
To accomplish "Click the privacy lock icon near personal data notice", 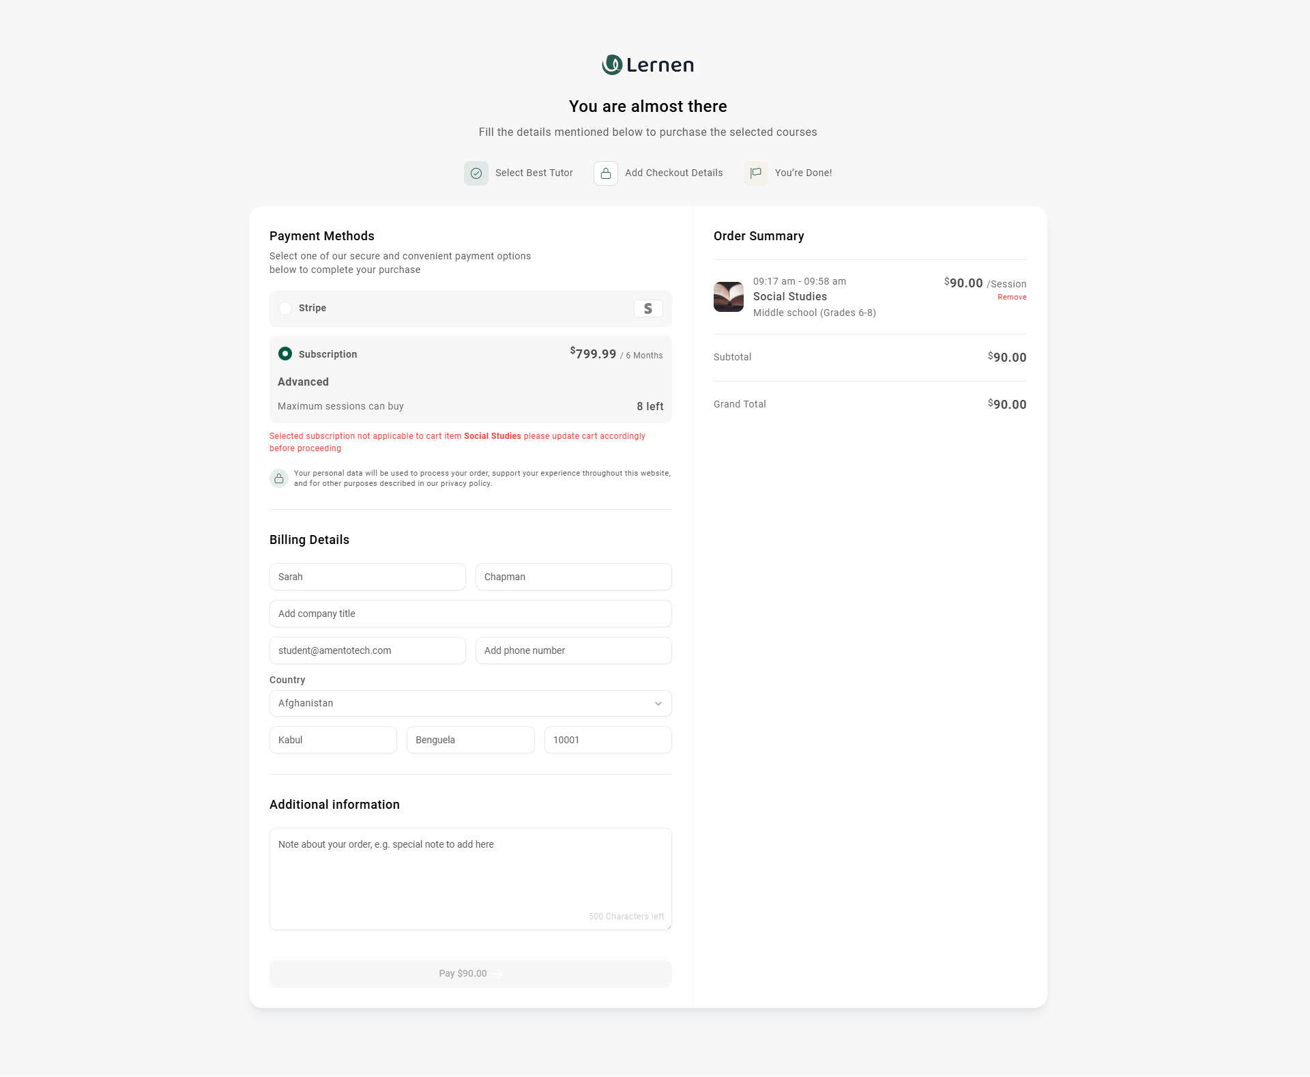I will (x=279, y=478).
